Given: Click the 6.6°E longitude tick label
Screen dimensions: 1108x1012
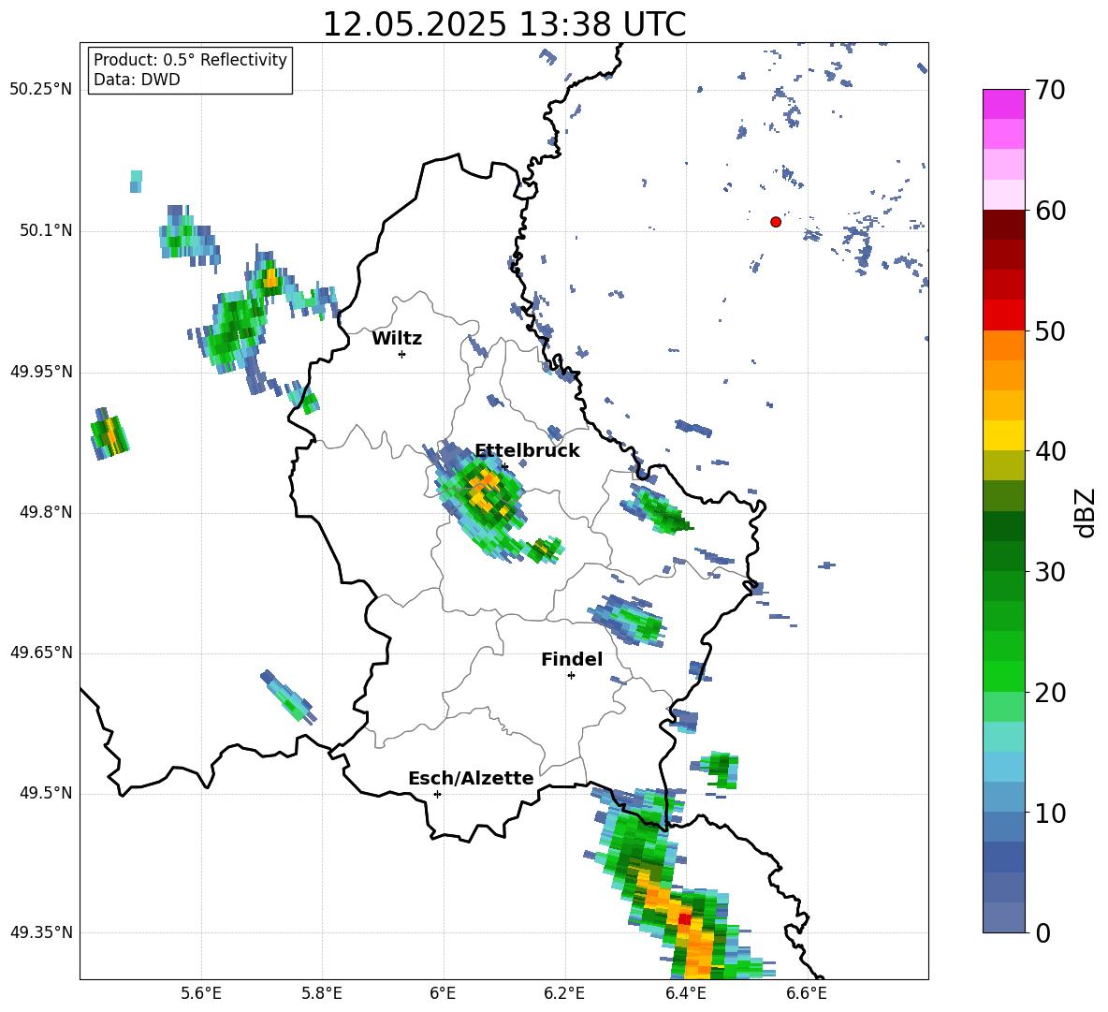Looking at the screenshot, I should tap(807, 993).
